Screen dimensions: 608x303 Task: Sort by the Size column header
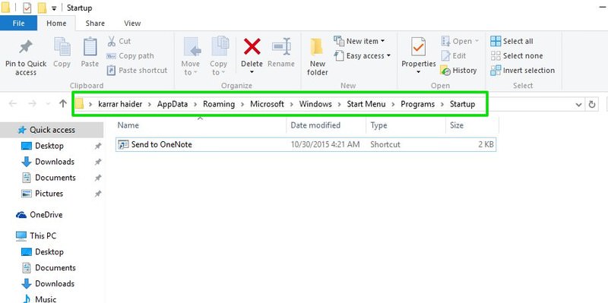tap(472, 125)
